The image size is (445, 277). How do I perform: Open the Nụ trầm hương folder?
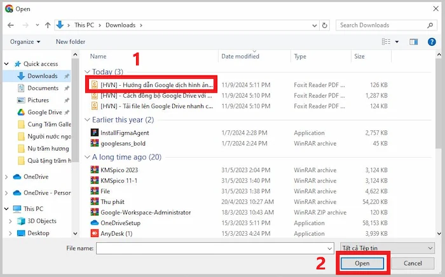coord(48,149)
